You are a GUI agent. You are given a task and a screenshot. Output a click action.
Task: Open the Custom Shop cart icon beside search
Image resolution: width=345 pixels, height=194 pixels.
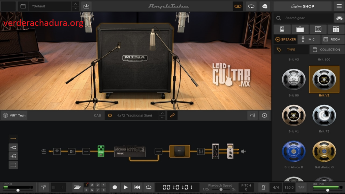[x=339, y=18]
